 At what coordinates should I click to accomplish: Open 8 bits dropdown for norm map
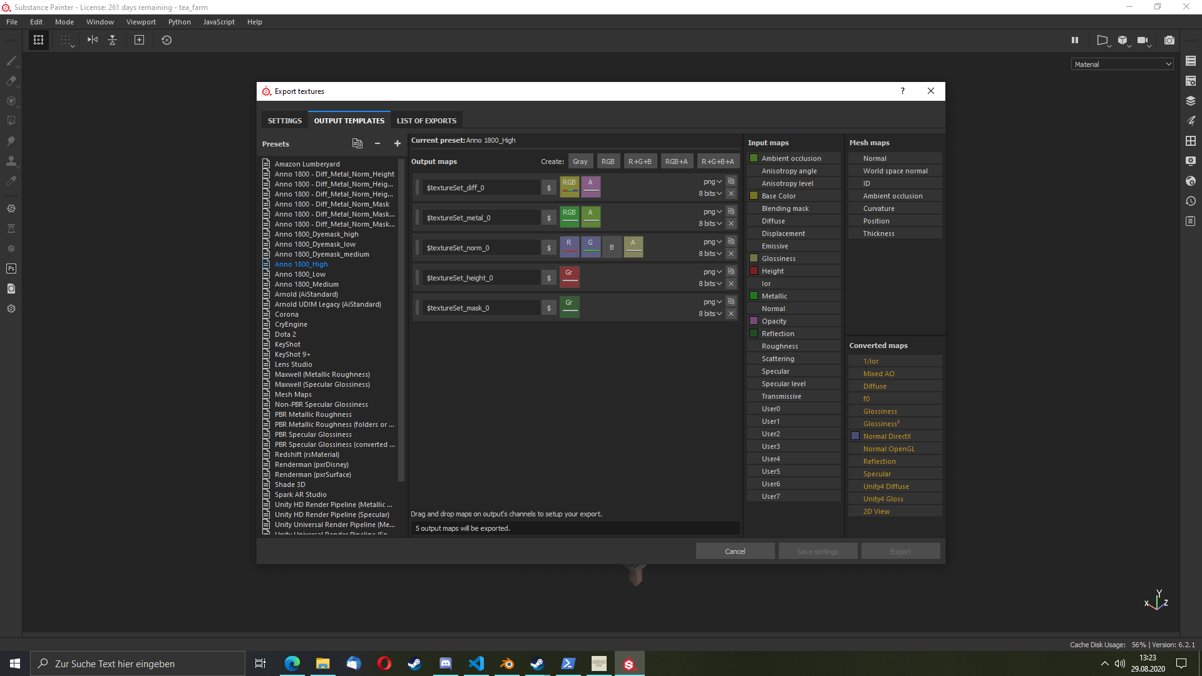[711, 253]
